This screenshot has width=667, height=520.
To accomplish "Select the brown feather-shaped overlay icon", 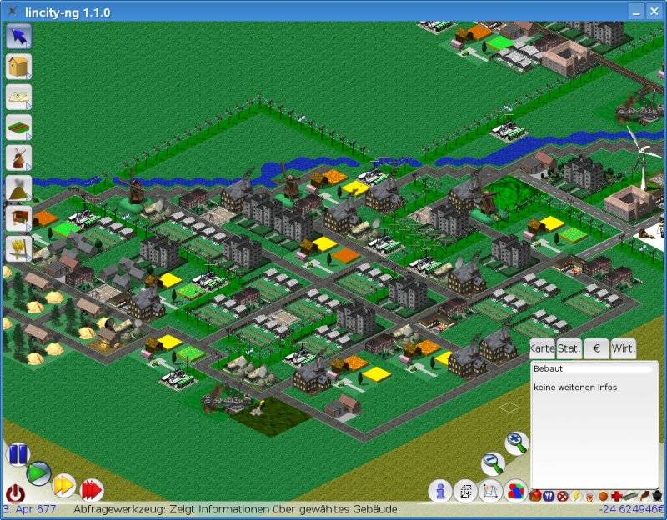I will [x=644, y=496].
